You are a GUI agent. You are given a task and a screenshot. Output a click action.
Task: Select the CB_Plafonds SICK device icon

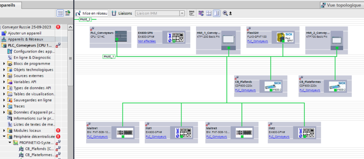[273, 86]
